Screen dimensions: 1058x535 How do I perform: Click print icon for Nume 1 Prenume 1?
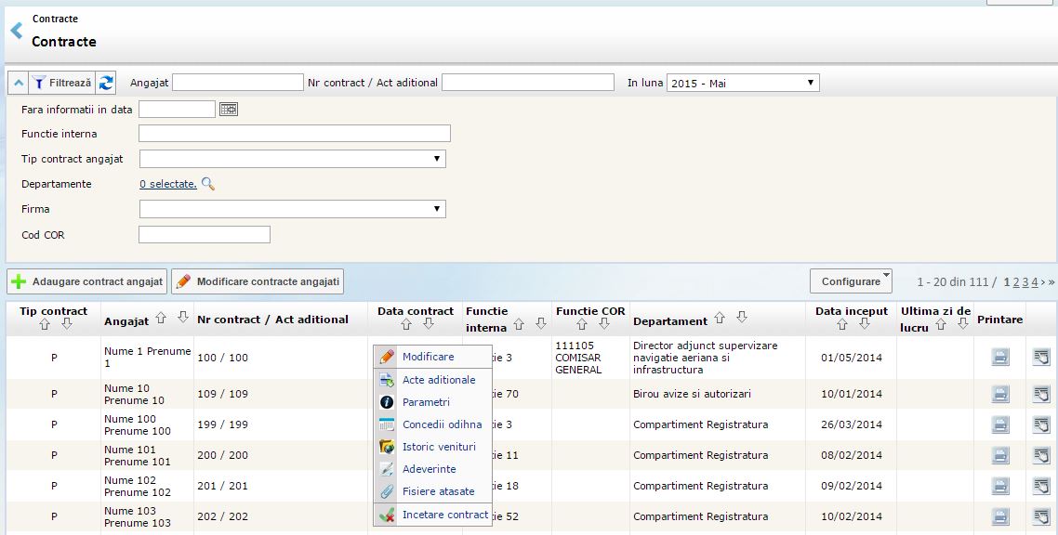tap(1000, 358)
